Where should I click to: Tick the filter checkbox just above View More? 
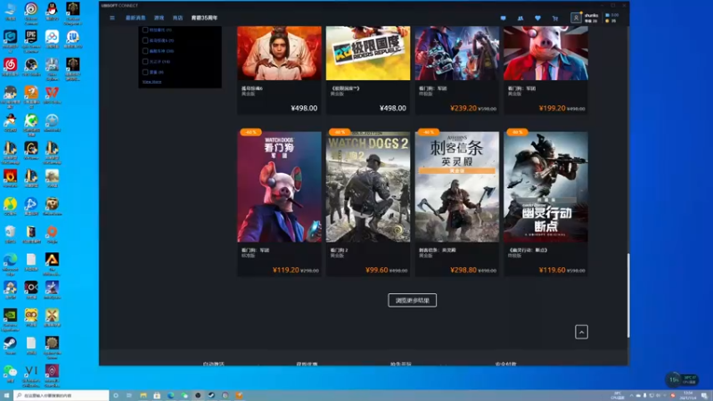(x=145, y=72)
